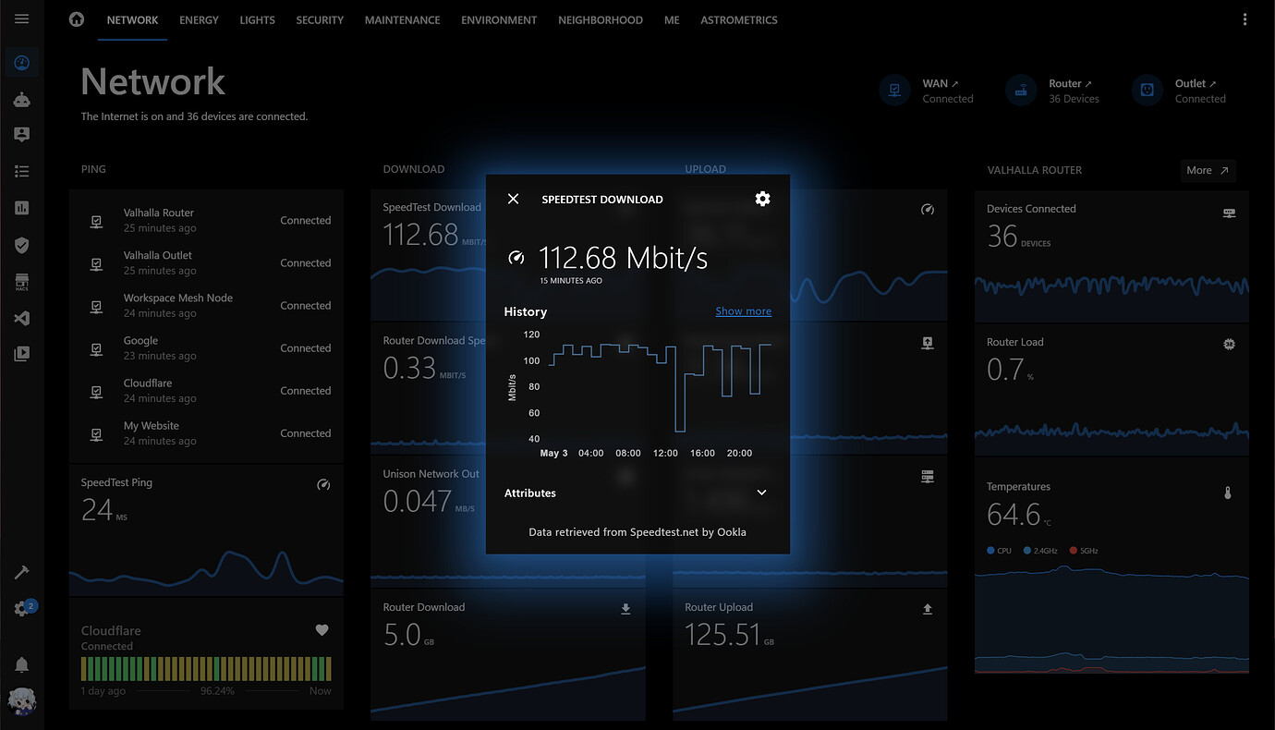Screen dimensions: 1275x730
Task: Open the Outlet connected icon
Action: tap(1146, 91)
